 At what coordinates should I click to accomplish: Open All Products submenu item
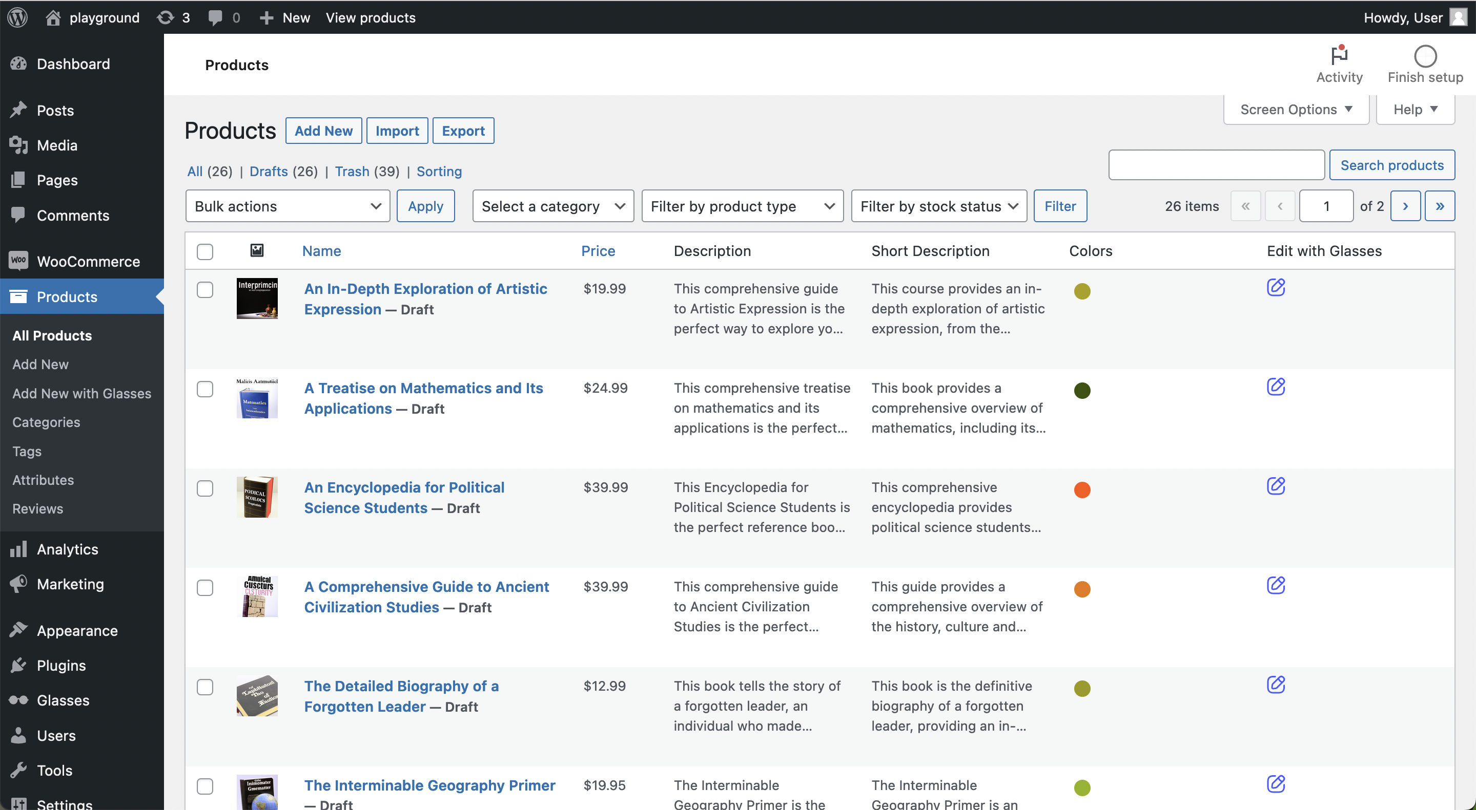tap(52, 335)
